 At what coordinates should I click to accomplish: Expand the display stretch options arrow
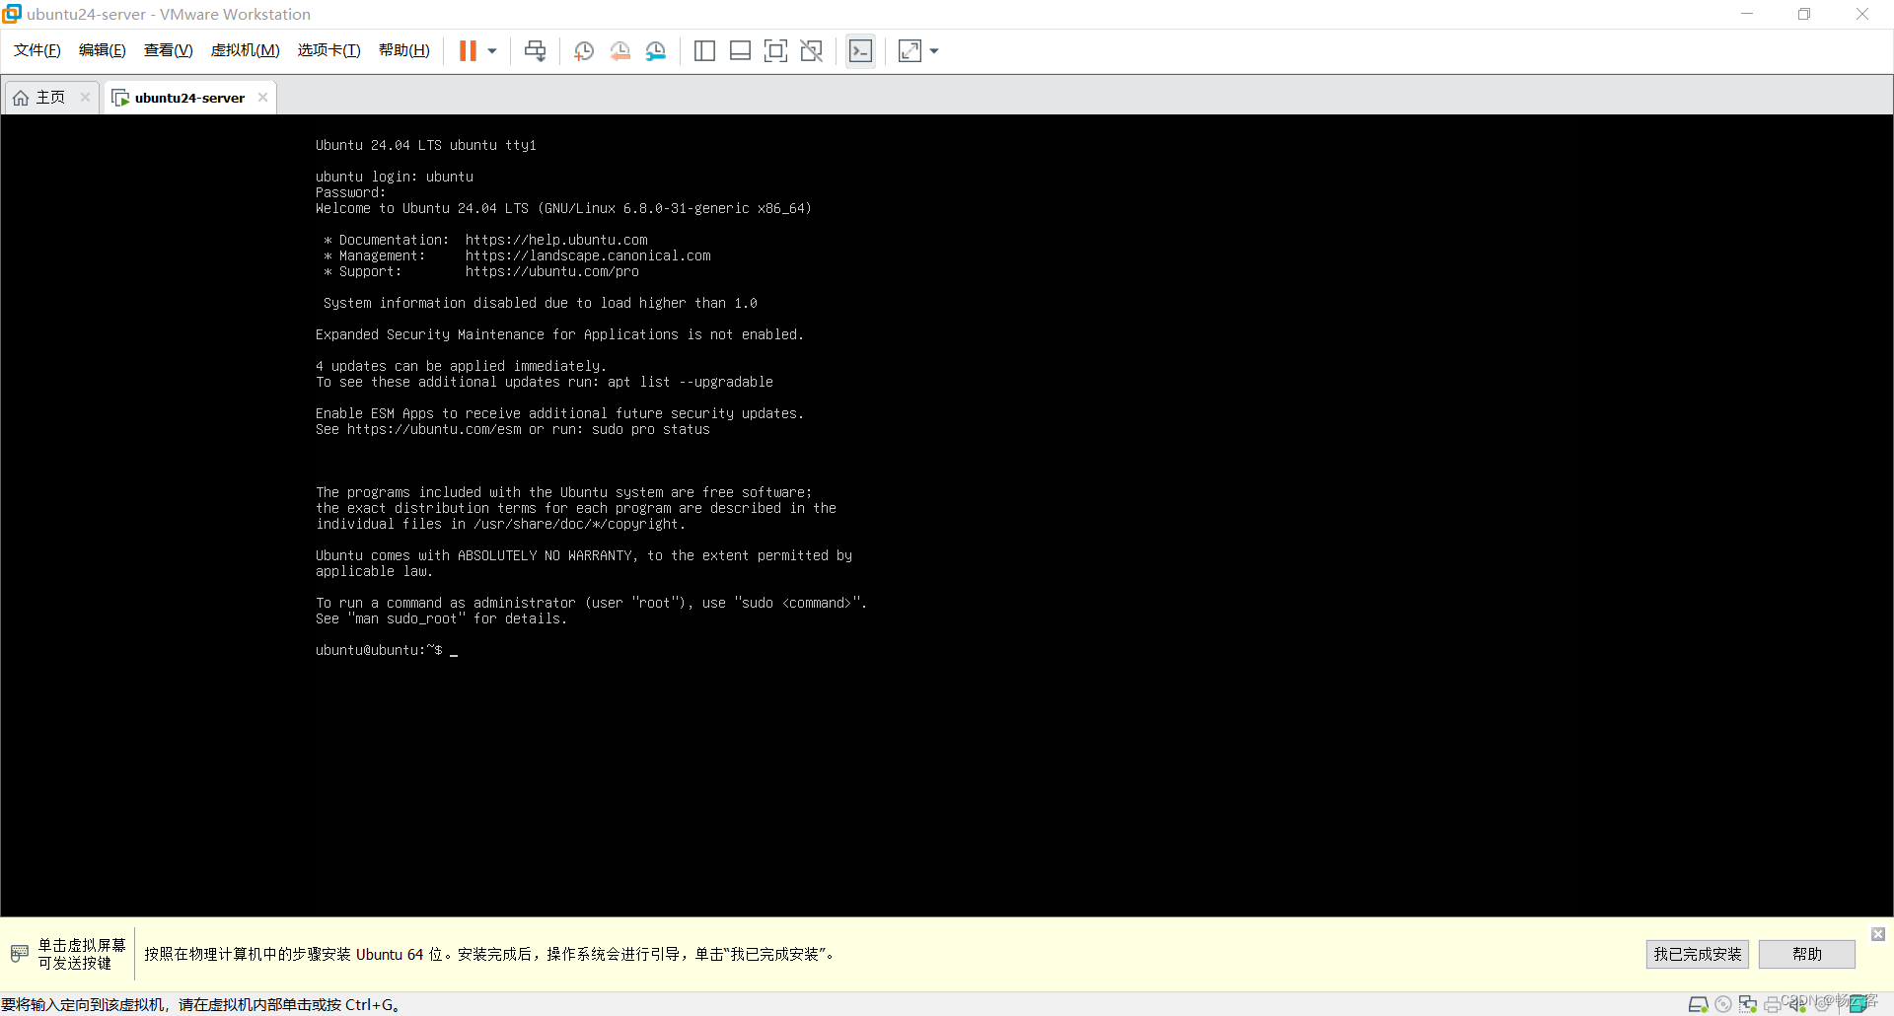click(934, 51)
